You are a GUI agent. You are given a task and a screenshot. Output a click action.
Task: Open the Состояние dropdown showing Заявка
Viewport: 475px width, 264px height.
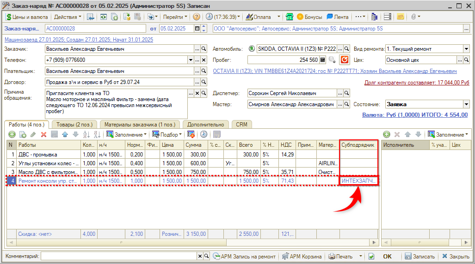click(x=466, y=104)
